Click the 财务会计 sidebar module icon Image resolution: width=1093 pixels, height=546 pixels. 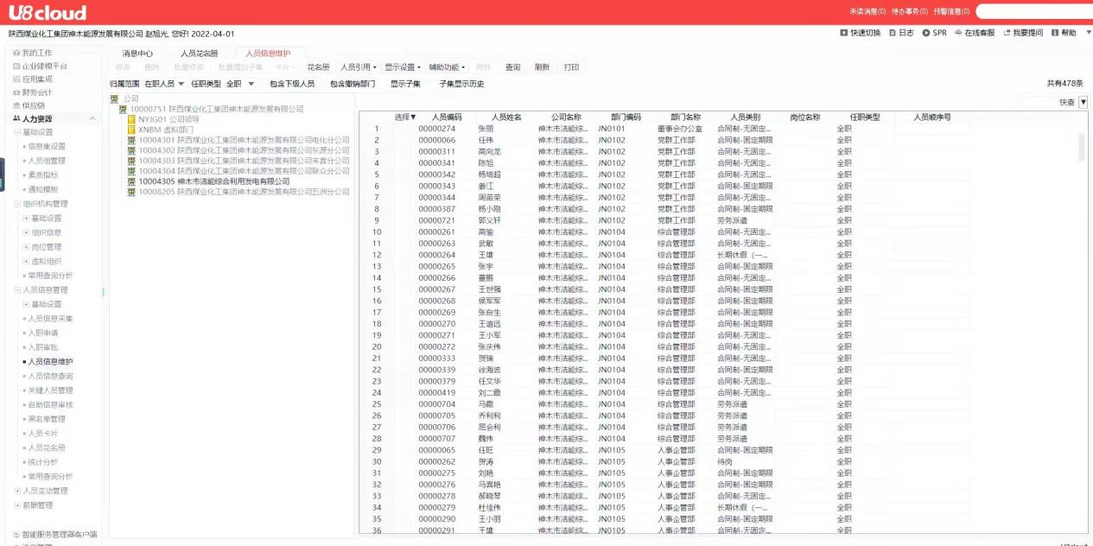point(16,92)
